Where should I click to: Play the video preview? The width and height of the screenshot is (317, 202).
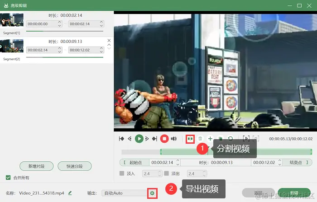139,139
